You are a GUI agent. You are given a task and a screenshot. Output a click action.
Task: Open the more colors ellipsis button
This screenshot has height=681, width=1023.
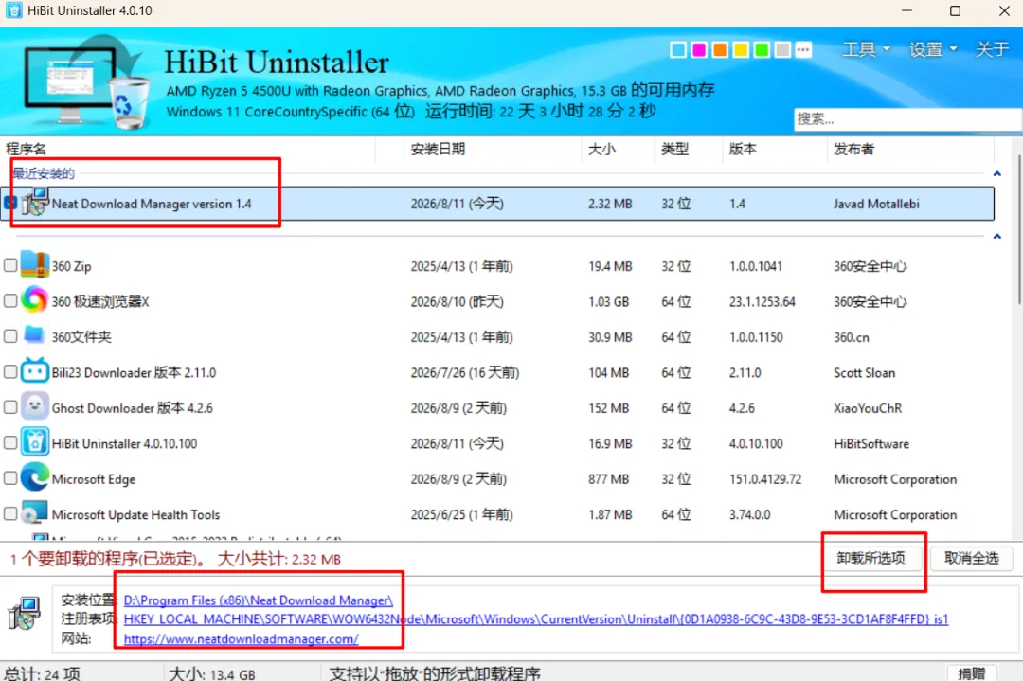803,49
